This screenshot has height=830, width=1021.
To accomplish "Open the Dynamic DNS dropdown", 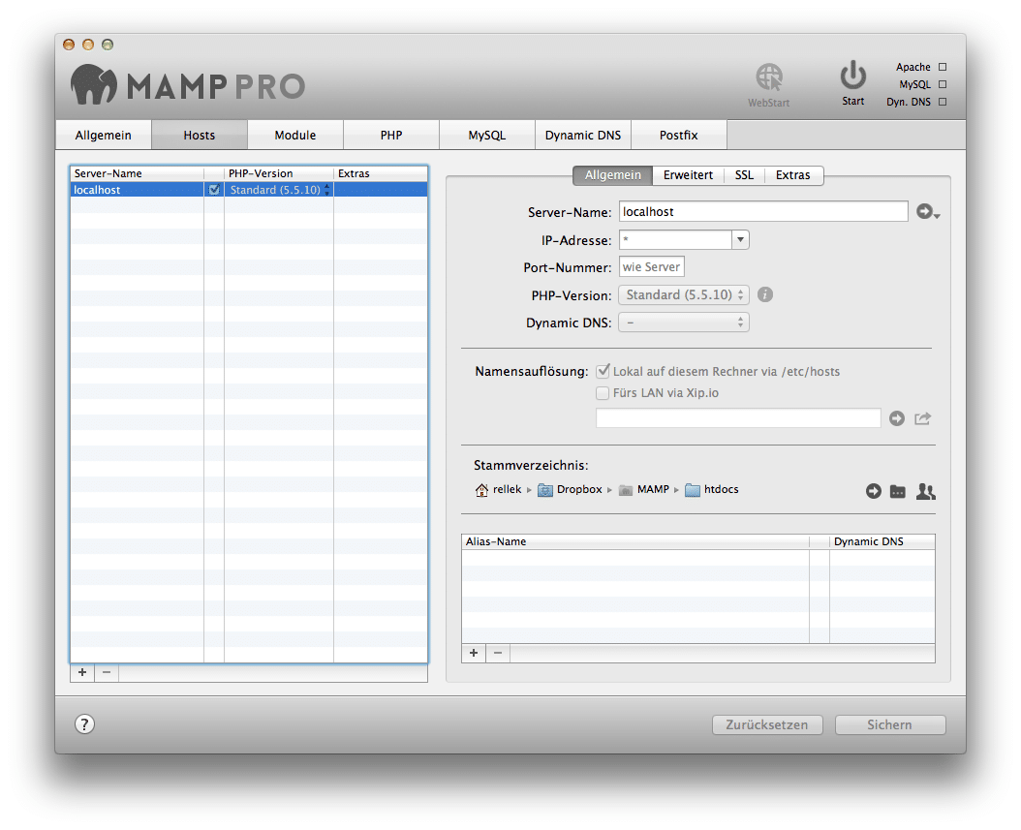I will click(684, 323).
